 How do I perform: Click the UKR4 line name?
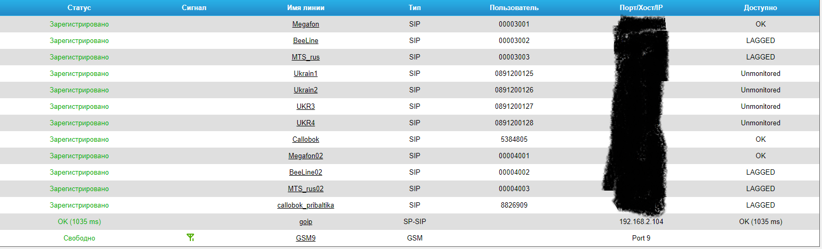306,123
